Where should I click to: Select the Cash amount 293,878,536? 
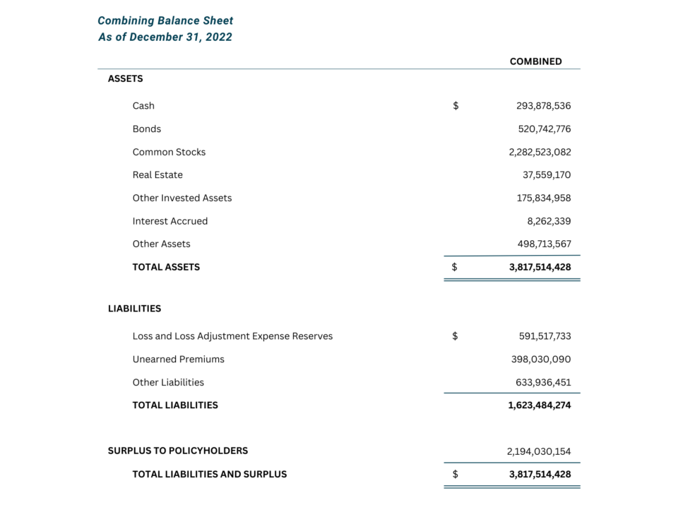coord(544,106)
